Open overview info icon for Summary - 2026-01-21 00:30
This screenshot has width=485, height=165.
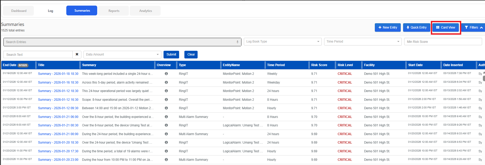[166, 125]
